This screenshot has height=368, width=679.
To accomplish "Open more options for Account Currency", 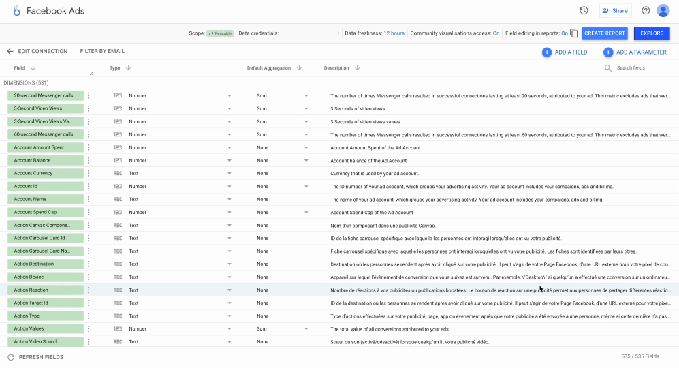I will pyautogui.click(x=89, y=173).
